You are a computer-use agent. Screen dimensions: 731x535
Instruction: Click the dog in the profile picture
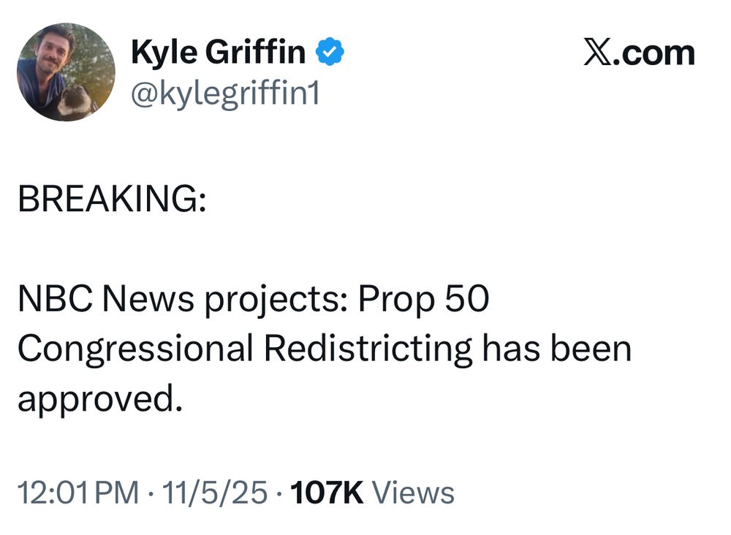point(75,100)
